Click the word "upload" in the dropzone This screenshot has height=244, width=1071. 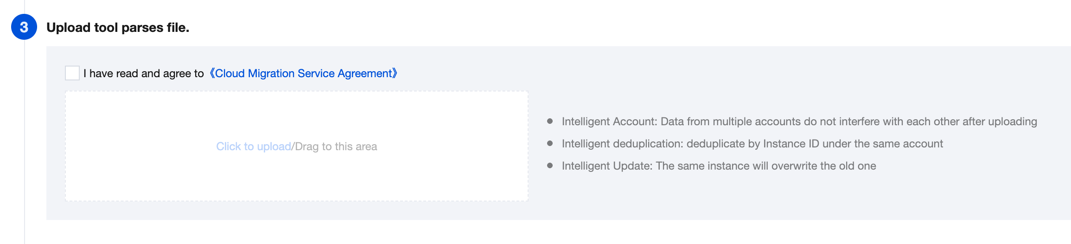274,146
